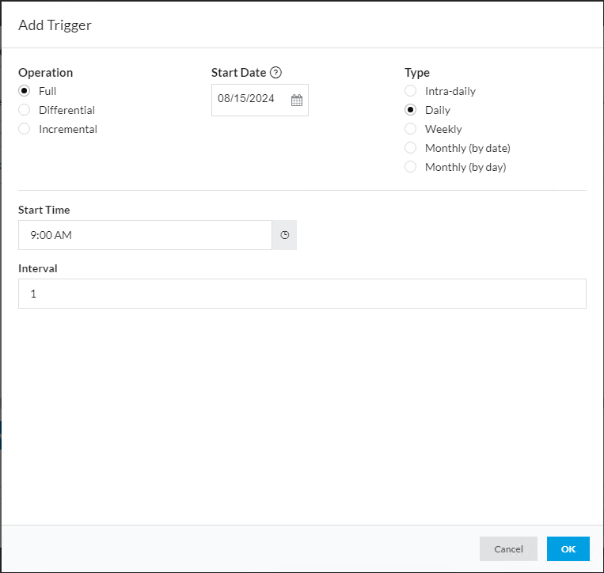This screenshot has width=604, height=573.
Task: Click the Start Date field showing 08/15/2024
Action: (247, 101)
